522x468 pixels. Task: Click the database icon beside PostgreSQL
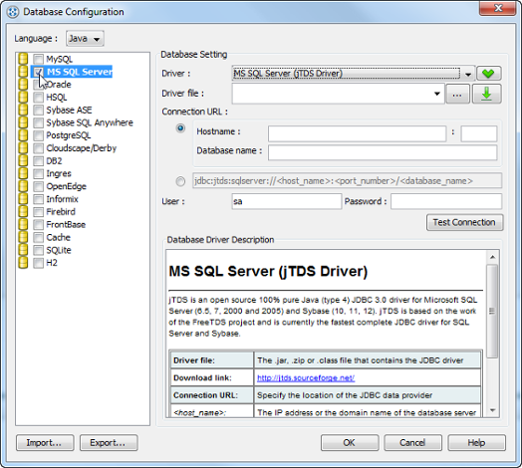click(x=23, y=135)
